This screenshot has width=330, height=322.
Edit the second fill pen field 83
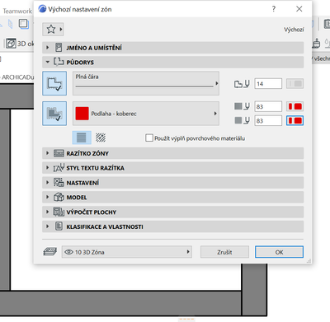268,120
